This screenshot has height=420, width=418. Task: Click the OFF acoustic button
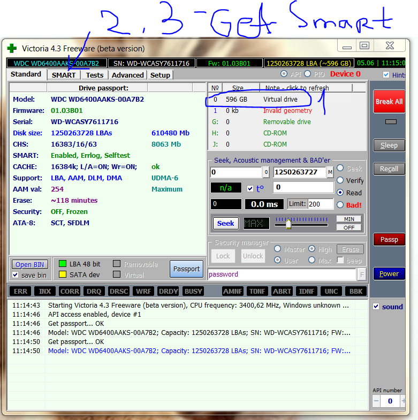click(349, 228)
